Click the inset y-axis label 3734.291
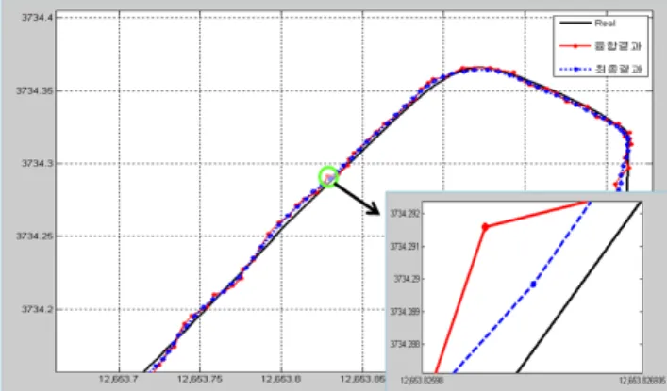The width and height of the screenshot is (667, 391). [405, 246]
